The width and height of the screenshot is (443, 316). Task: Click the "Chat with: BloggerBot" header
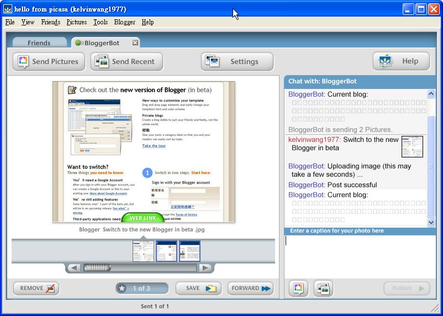(323, 81)
